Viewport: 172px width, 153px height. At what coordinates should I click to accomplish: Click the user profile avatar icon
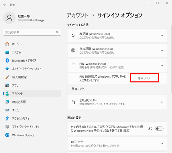pos(9,18)
